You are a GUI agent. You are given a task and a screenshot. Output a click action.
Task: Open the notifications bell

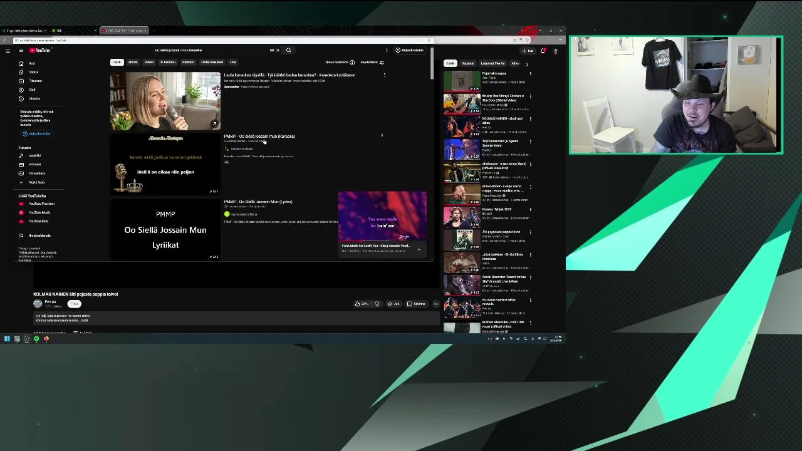[x=543, y=51]
